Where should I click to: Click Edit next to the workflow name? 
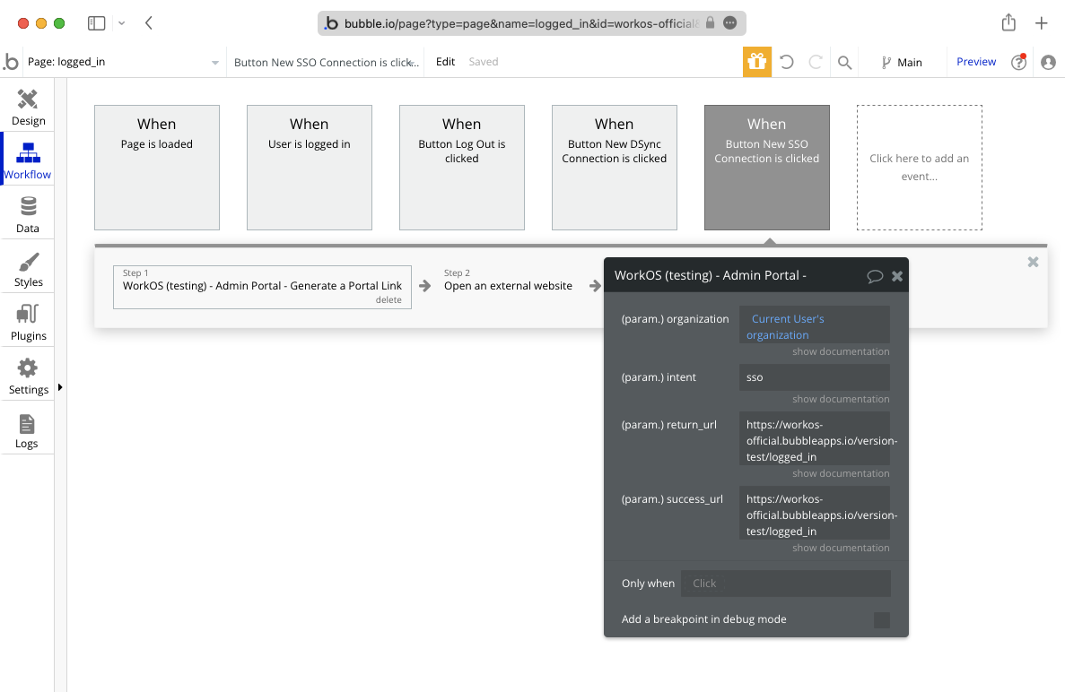click(445, 62)
